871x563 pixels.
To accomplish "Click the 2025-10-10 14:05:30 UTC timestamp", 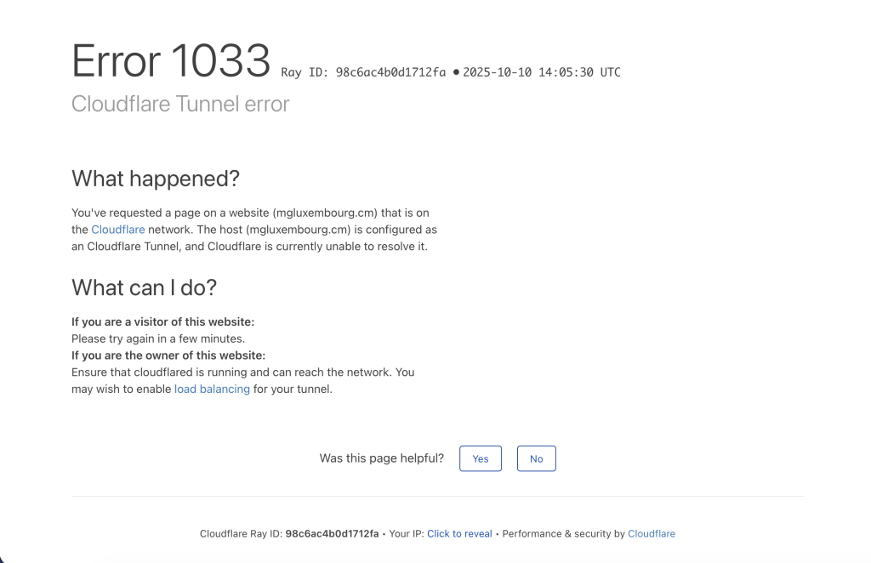I will click(x=542, y=72).
